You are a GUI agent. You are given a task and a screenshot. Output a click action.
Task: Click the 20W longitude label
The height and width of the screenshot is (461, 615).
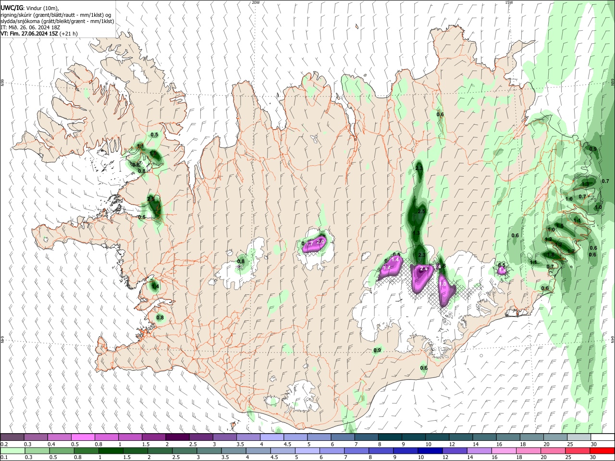pyautogui.click(x=256, y=2)
